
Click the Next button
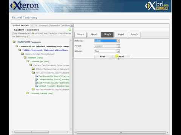[x=121, y=57]
